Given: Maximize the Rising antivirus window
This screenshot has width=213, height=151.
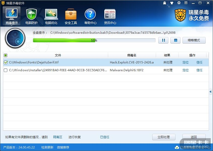Looking at the screenshot, I should click(200, 3).
